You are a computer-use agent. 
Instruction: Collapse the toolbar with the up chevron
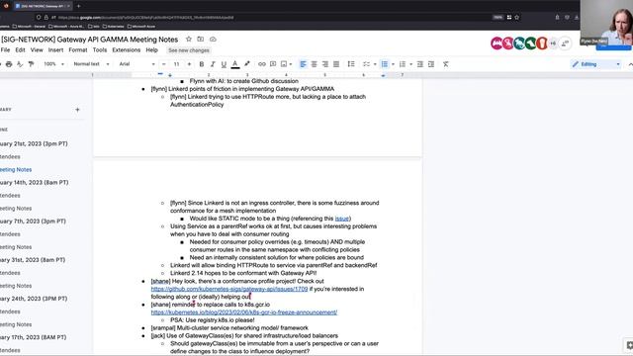(x=630, y=64)
